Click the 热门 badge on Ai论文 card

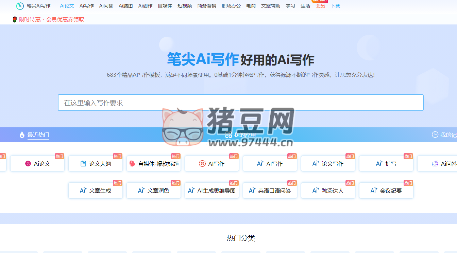[60, 156]
